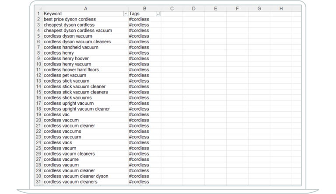Select column F header

[237, 9]
